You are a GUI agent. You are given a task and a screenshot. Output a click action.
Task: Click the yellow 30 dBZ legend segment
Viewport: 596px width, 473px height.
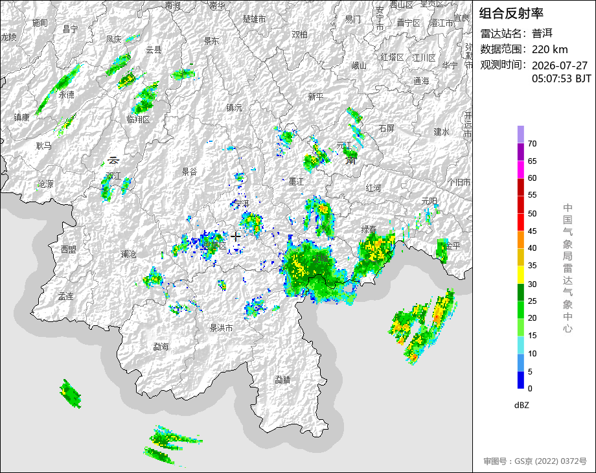[x=521, y=275]
